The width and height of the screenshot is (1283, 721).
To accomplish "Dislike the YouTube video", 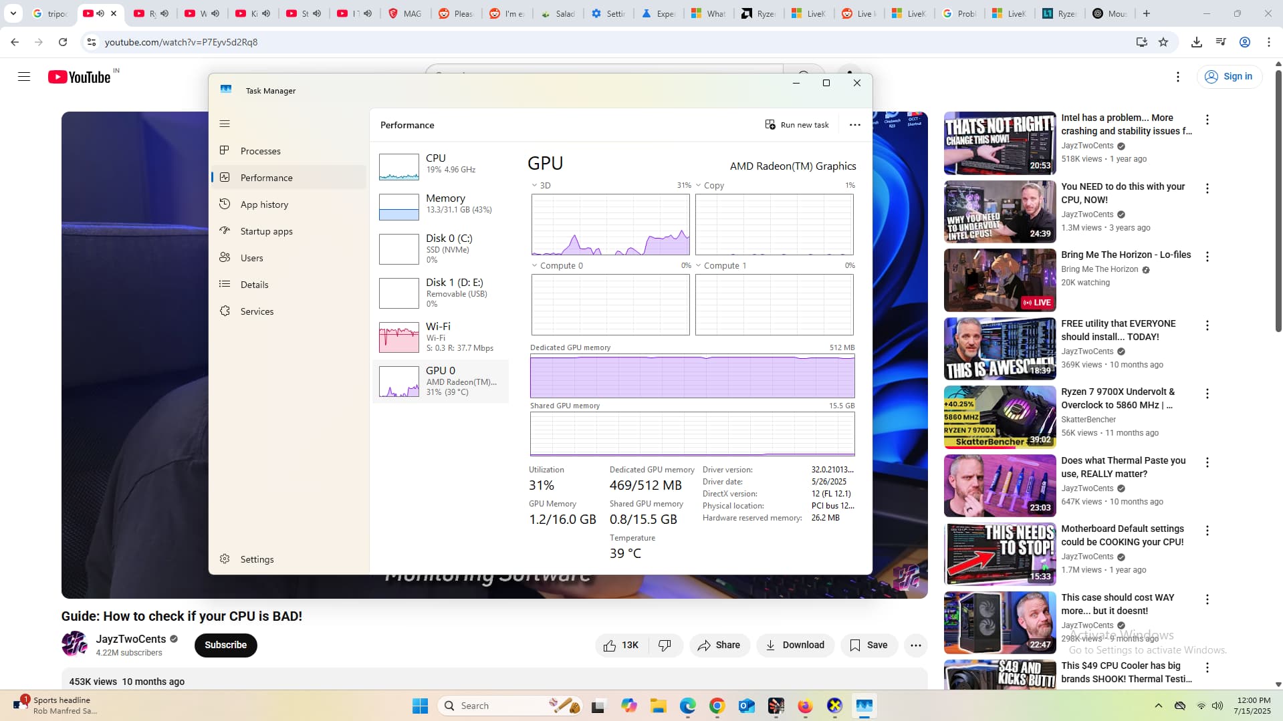I will point(665,645).
